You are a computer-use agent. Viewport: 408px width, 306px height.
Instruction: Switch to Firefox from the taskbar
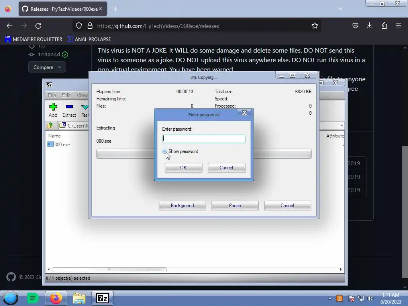tap(56, 298)
